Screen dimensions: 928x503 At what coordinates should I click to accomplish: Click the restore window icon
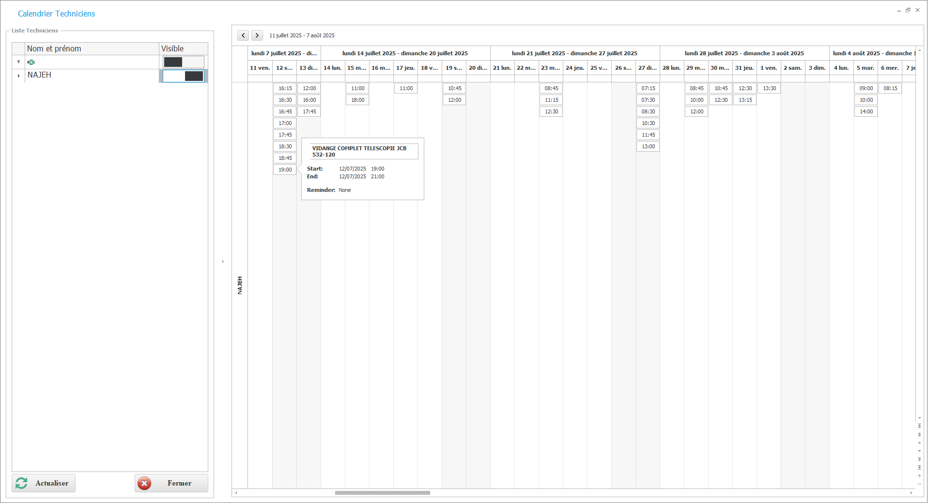tap(908, 10)
